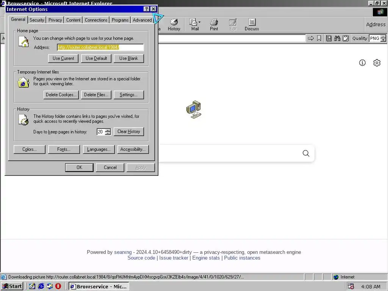Click the Browservice taskbar window button
The width and height of the screenshot is (388, 291).
click(99, 286)
